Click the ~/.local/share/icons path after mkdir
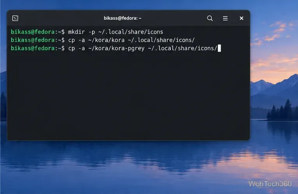This screenshot has width=298, height=194. tap(130, 32)
